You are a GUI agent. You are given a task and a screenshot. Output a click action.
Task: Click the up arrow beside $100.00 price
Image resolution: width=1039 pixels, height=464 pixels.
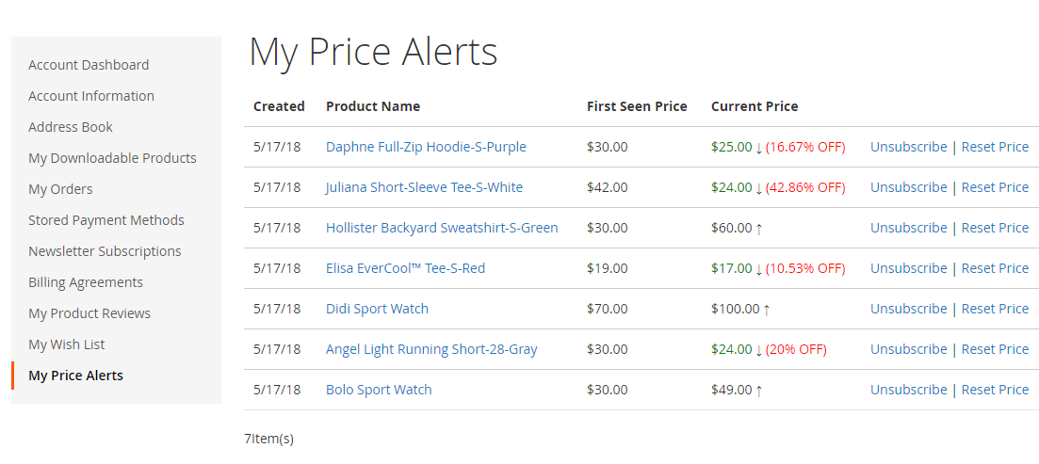[767, 309]
